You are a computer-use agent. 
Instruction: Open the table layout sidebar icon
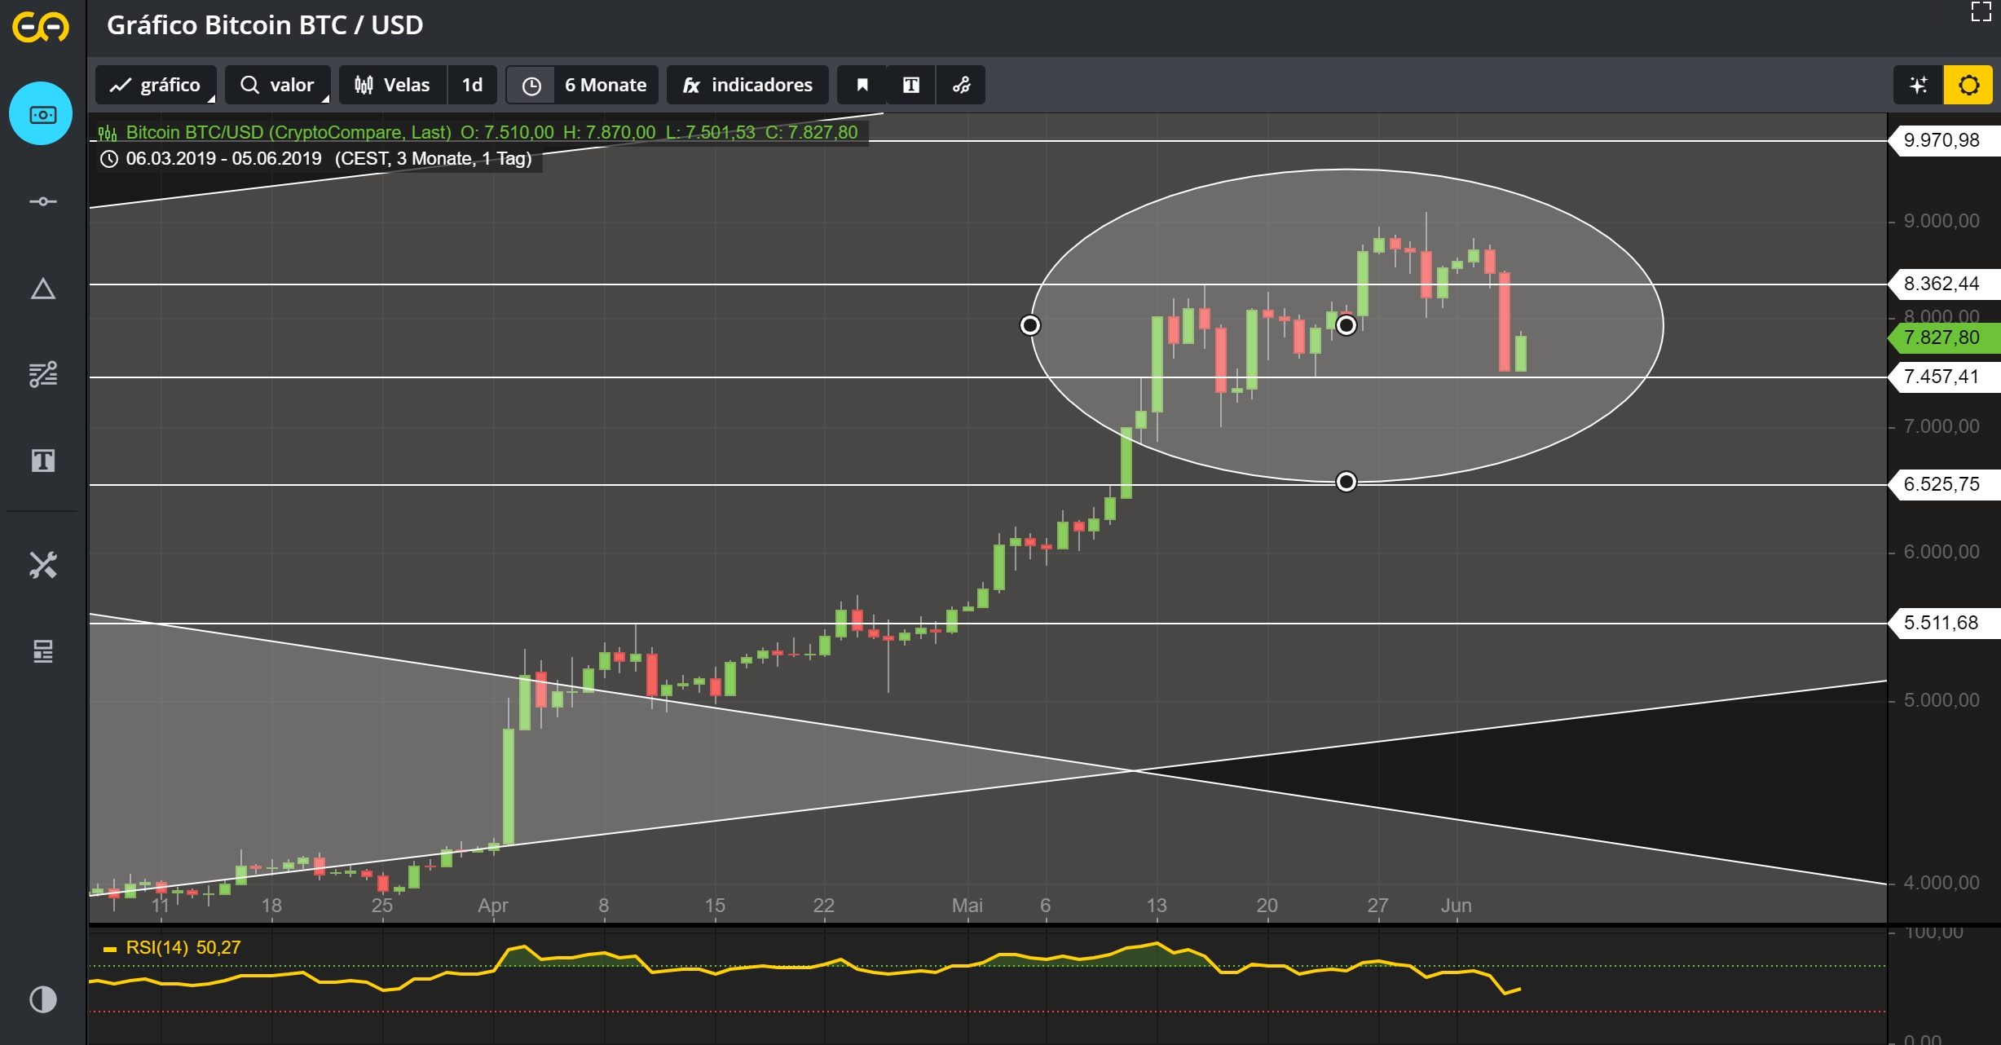tap(42, 651)
